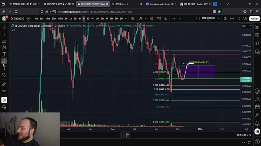Start bar replay mode
The height and width of the screenshot is (146, 261).
(166, 18)
